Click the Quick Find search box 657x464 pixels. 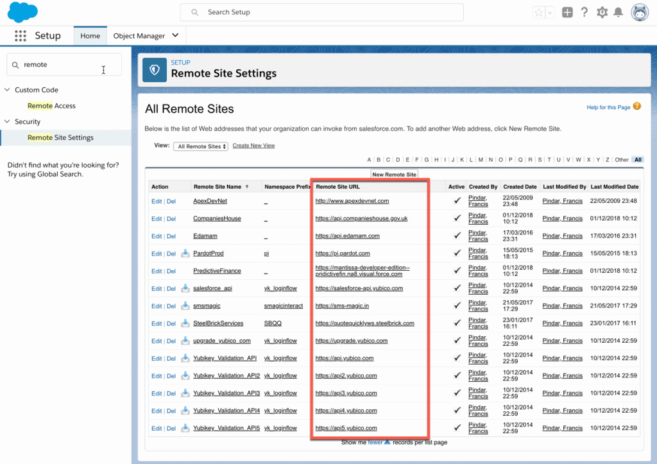pyautogui.click(x=64, y=65)
